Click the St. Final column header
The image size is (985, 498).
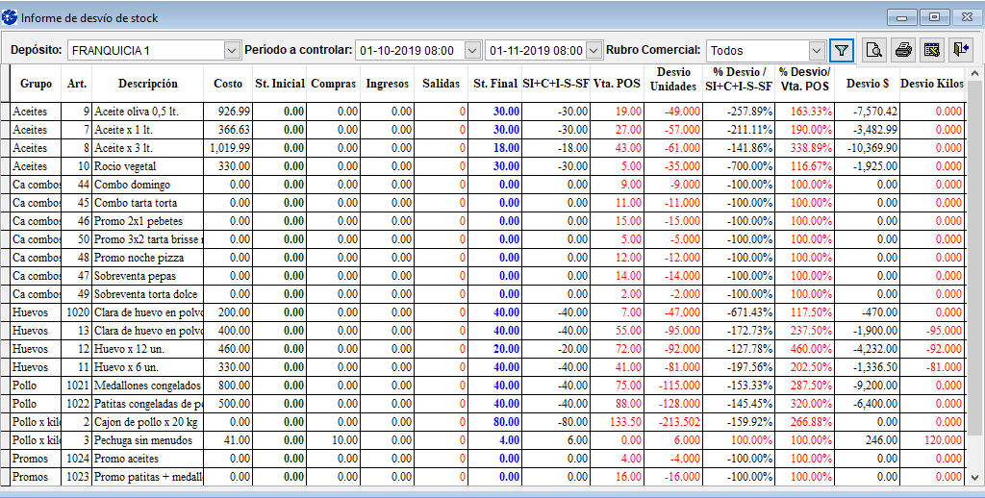pos(495,84)
